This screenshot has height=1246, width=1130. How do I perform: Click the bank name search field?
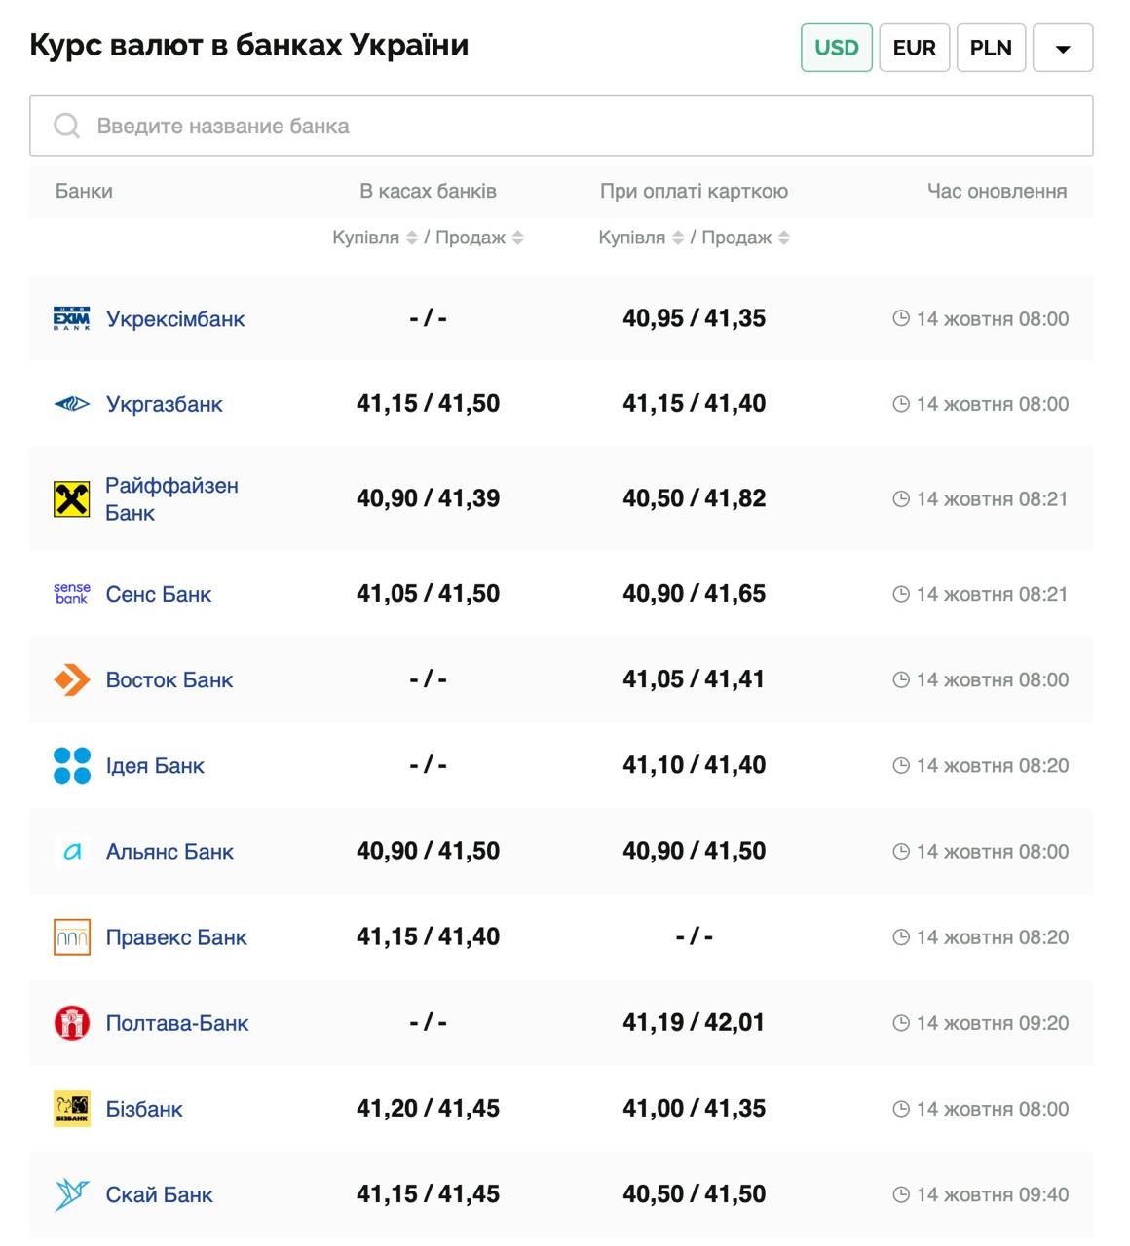[x=561, y=126]
